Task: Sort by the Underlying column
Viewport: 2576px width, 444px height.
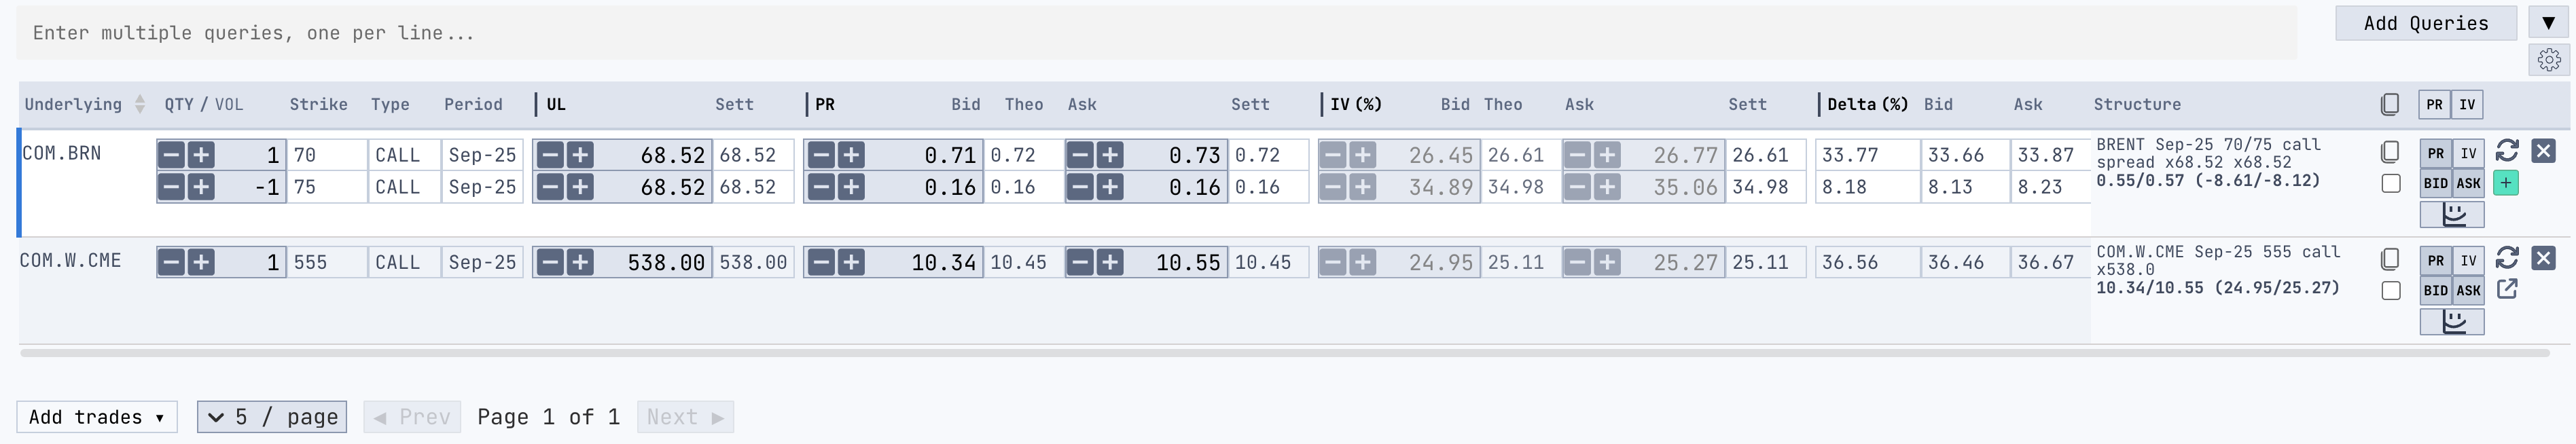Action: (140, 104)
